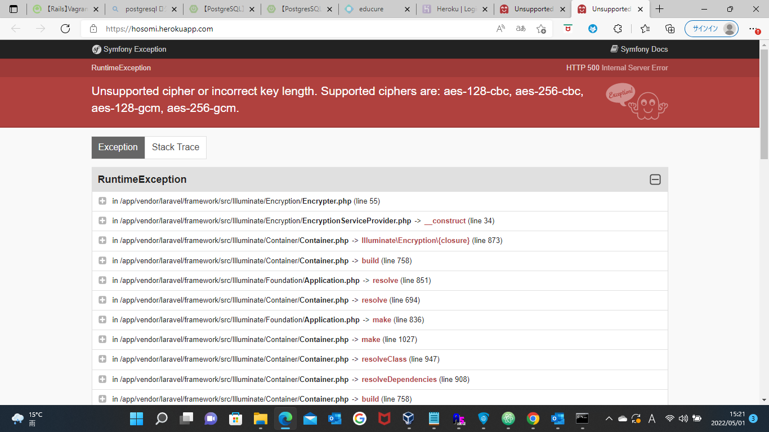Expand the Encrypter.php line 55 trace
Image resolution: width=769 pixels, height=432 pixels.
point(102,201)
